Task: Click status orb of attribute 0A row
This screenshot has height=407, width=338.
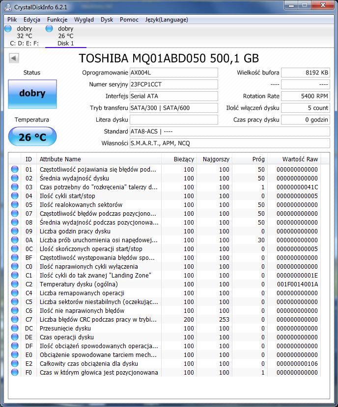Action: 15,240
